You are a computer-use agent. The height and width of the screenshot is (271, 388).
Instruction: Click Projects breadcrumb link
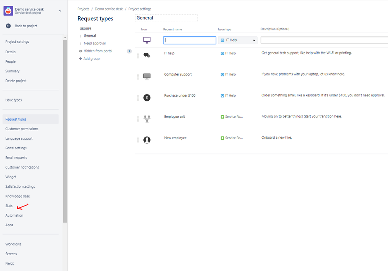84,9
